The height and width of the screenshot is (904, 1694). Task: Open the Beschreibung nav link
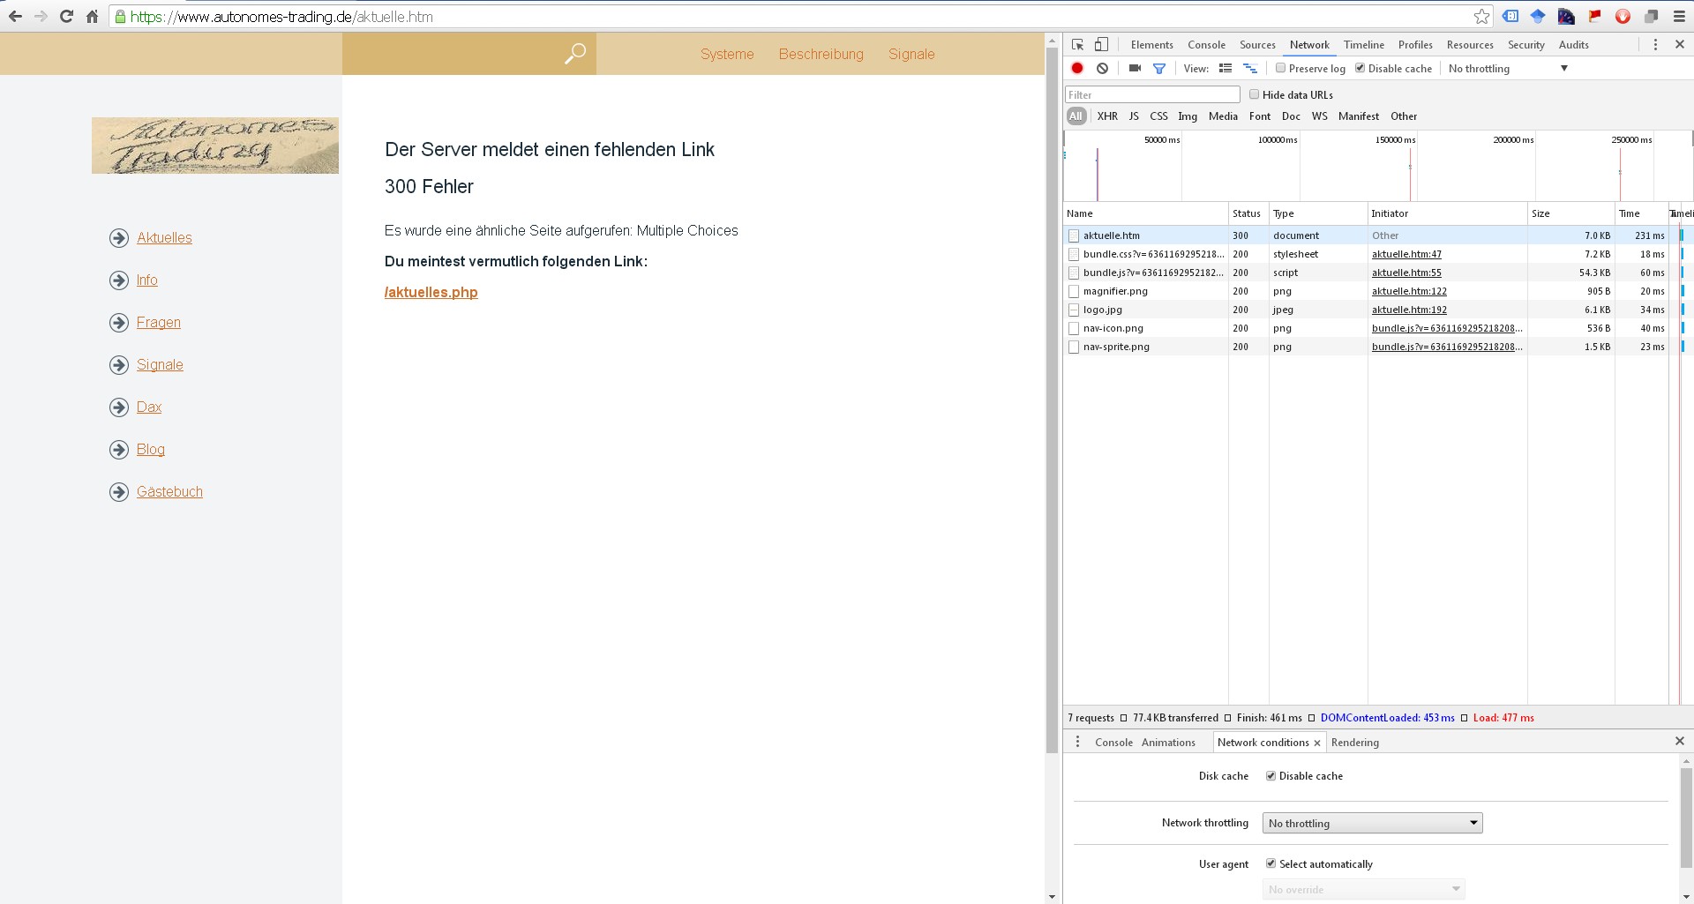[x=821, y=54]
